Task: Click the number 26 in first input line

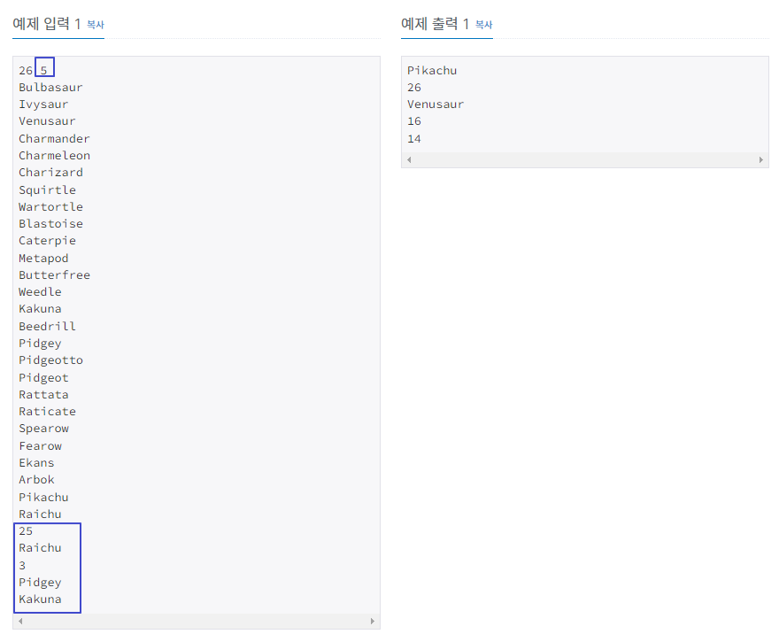Action: pos(26,71)
